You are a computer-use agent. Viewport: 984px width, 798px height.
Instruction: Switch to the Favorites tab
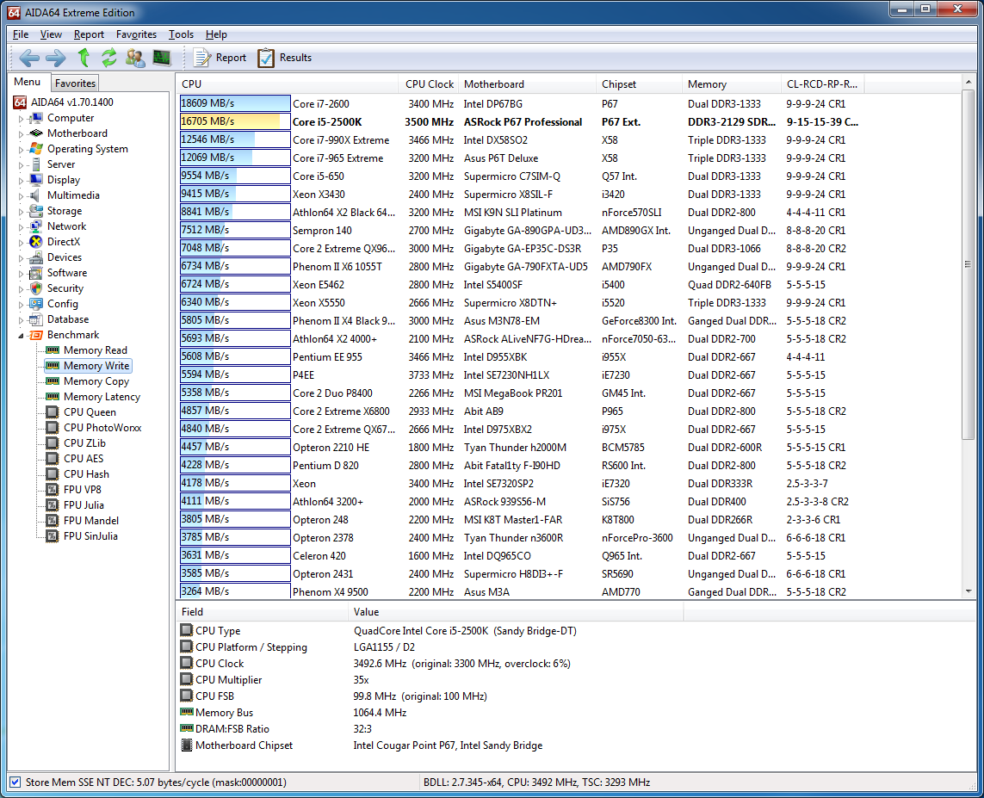(75, 84)
